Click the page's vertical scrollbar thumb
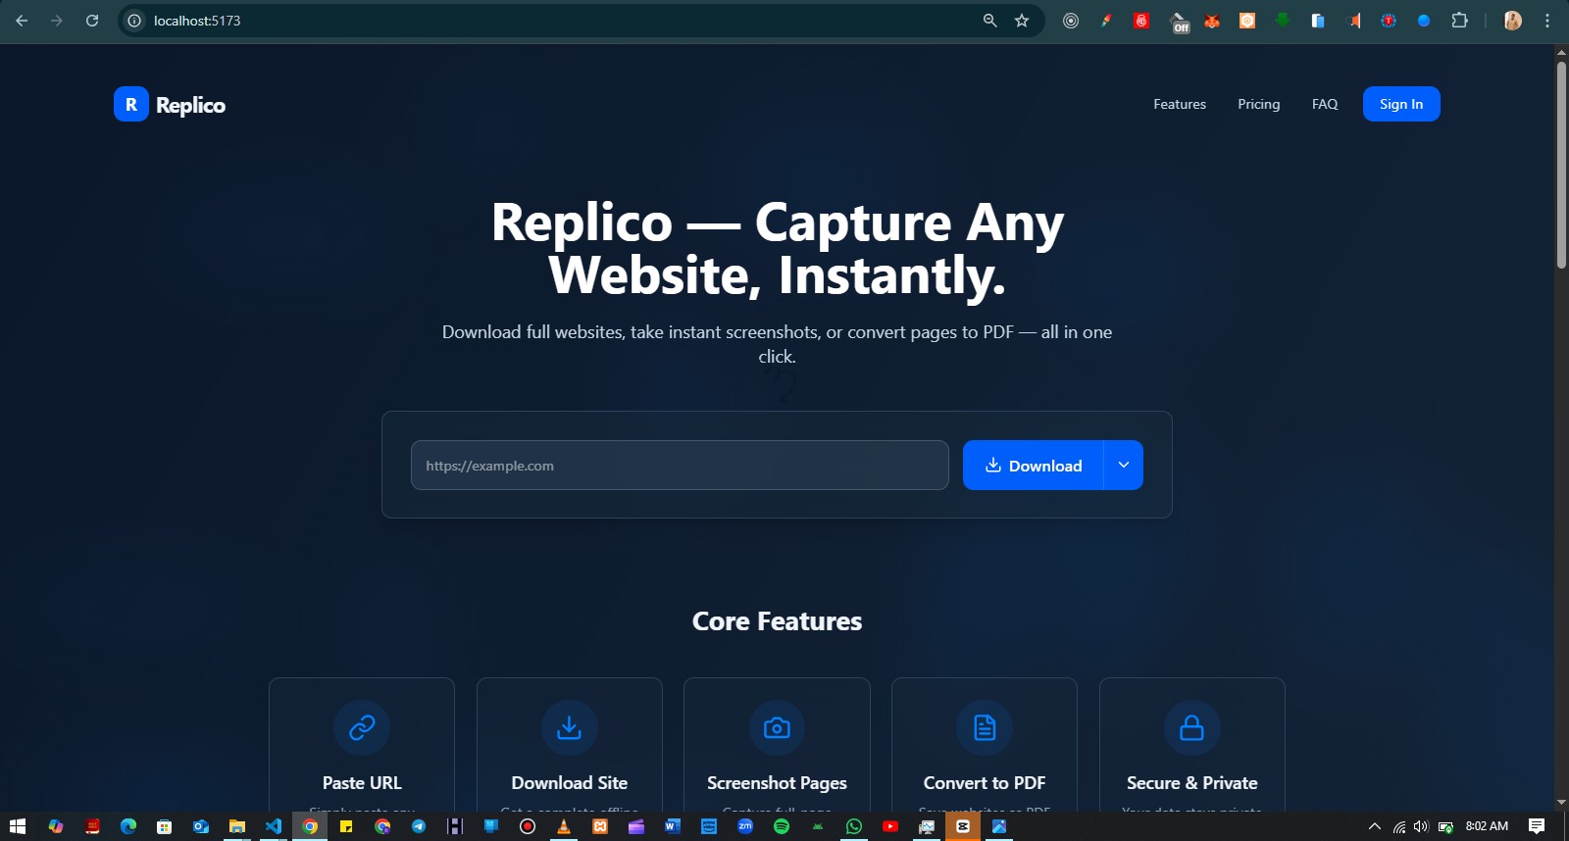The image size is (1569, 841). 1561,167
